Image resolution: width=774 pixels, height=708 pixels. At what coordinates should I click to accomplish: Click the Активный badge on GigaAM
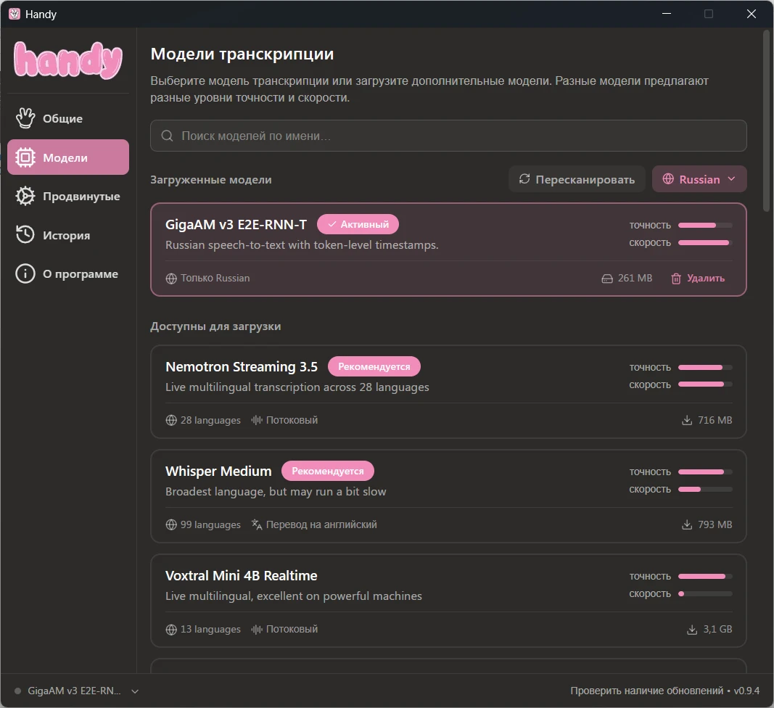point(358,224)
